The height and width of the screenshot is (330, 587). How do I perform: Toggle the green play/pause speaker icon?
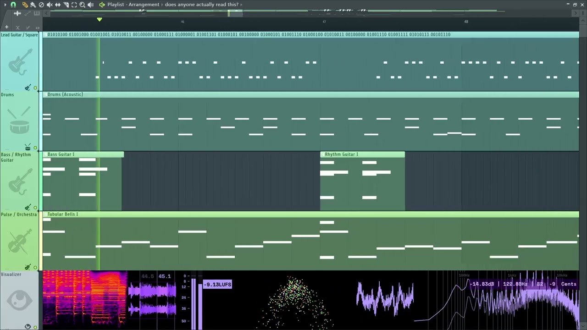pyautogui.click(x=102, y=5)
